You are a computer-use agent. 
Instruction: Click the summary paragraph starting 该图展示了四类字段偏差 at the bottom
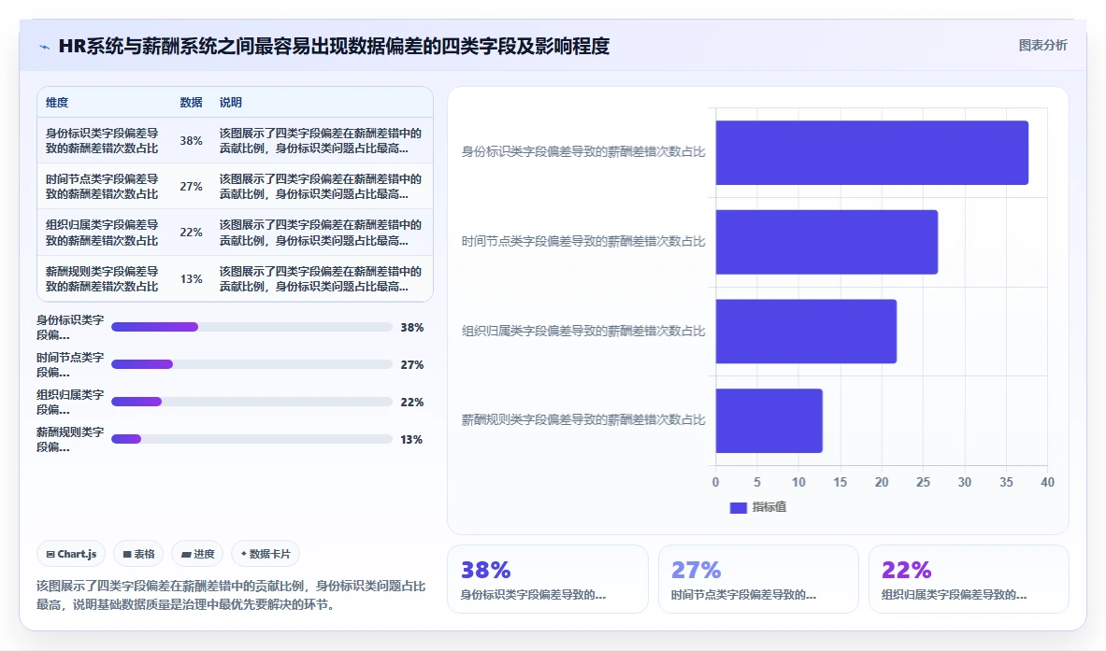point(231,595)
